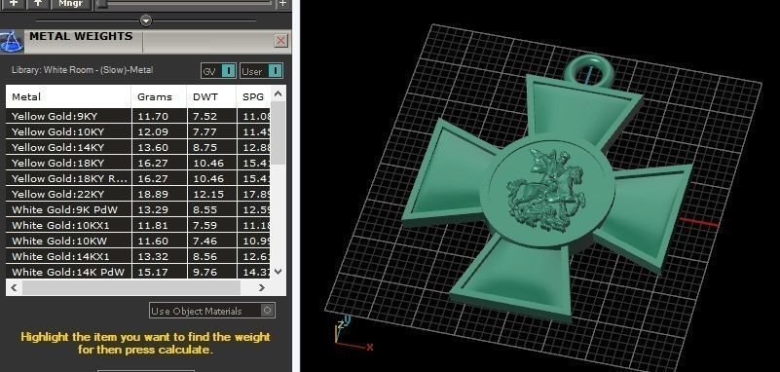Click the Library: White Room label
Screen dimensions: 780x372
[x=82, y=70]
